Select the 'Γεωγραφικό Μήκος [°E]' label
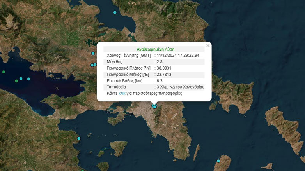 click(128, 75)
